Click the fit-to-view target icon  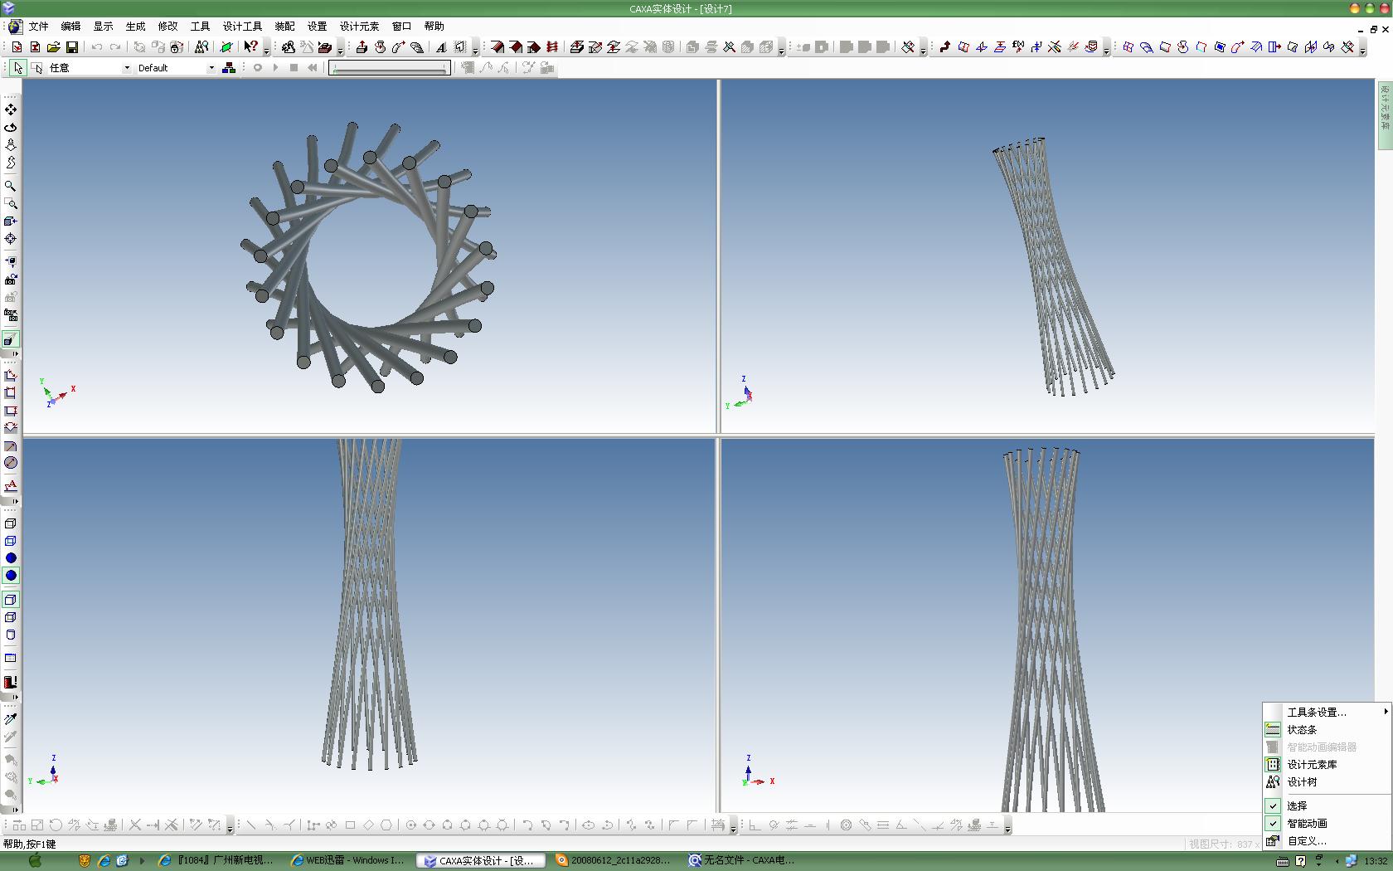pyautogui.click(x=11, y=239)
